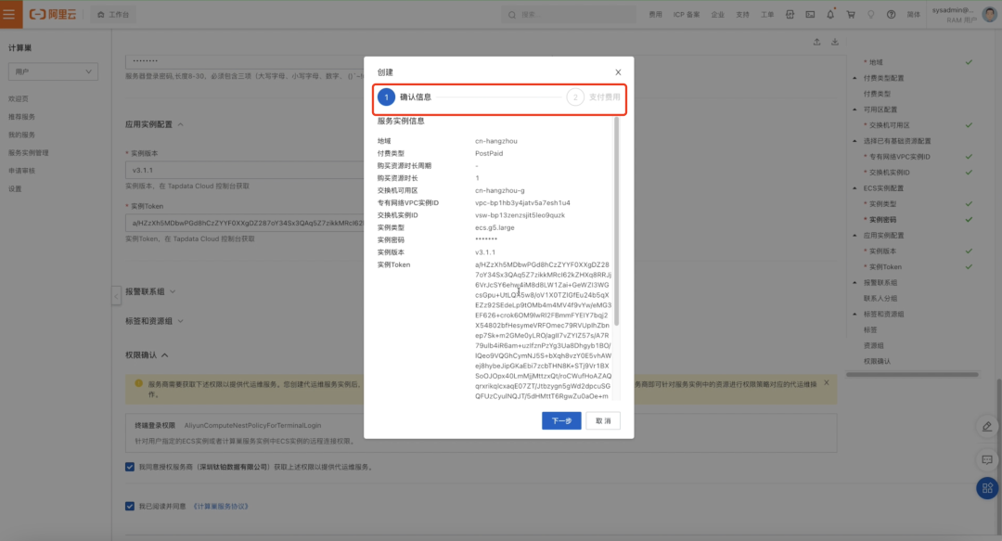This screenshot has height=541, width=1002.
Task: Click the download icon above the form
Action: tap(835, 42)
